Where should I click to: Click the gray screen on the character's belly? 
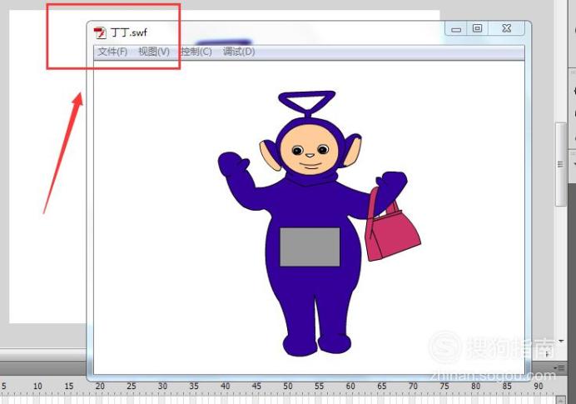point(310,247)
